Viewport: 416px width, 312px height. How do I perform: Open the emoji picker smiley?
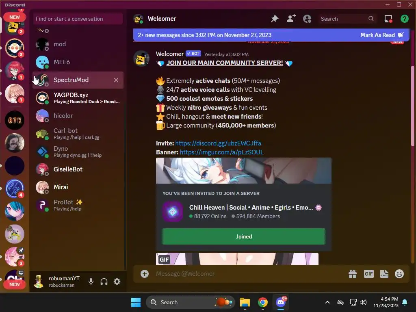tap(399, 274)
